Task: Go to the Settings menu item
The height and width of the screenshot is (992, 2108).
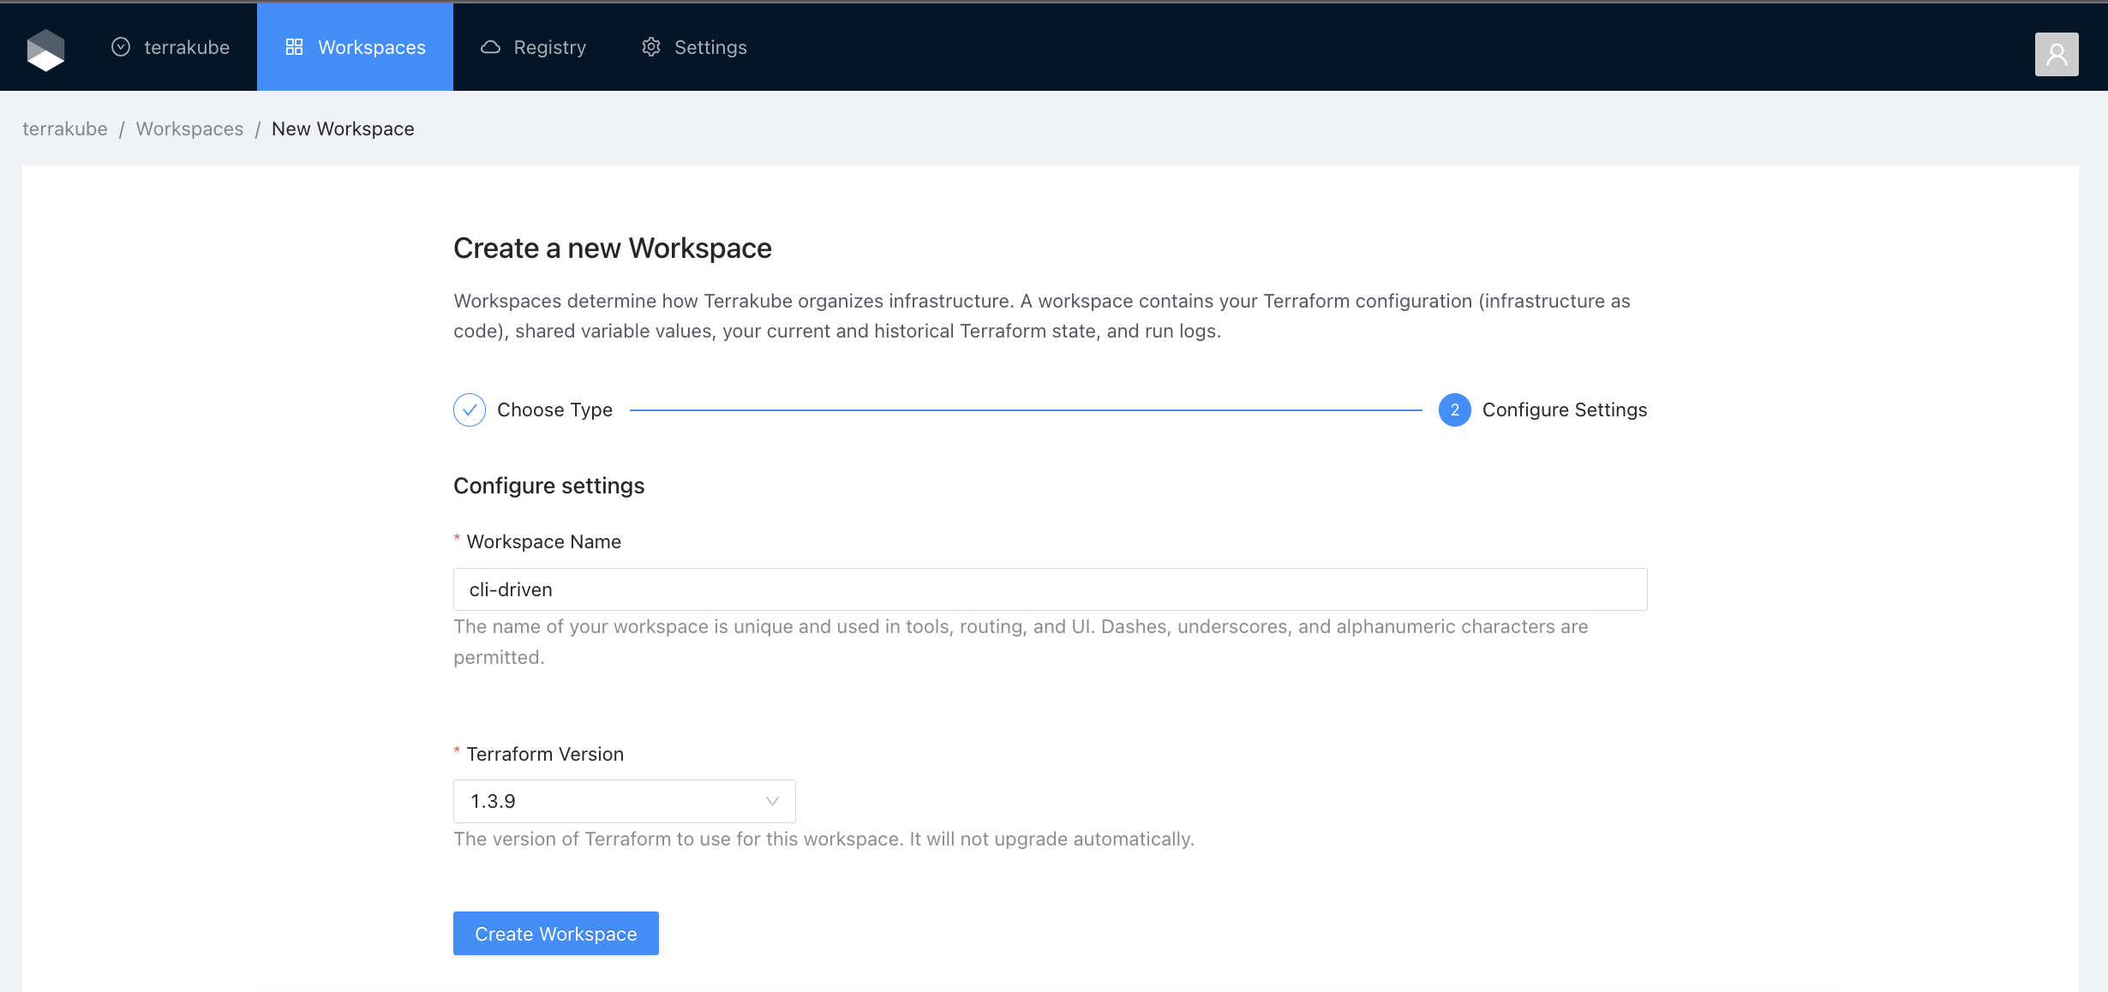Action: (710, 47)
